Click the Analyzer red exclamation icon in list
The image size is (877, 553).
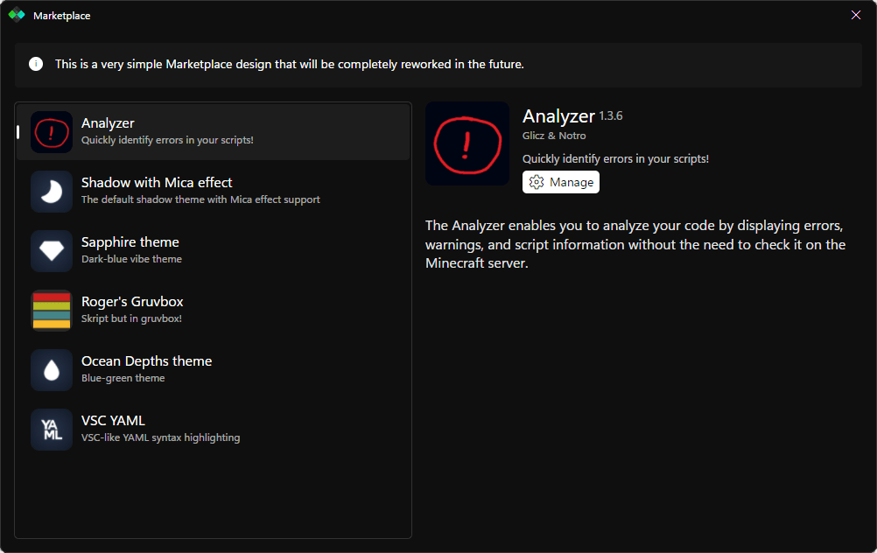(52, 132)
